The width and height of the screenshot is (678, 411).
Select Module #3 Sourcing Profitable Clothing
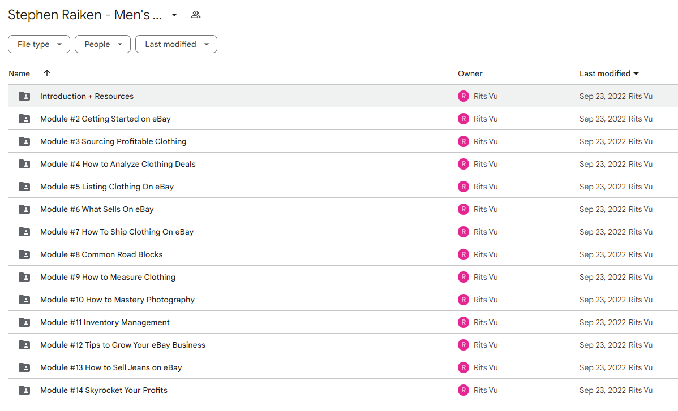[113, 141]
